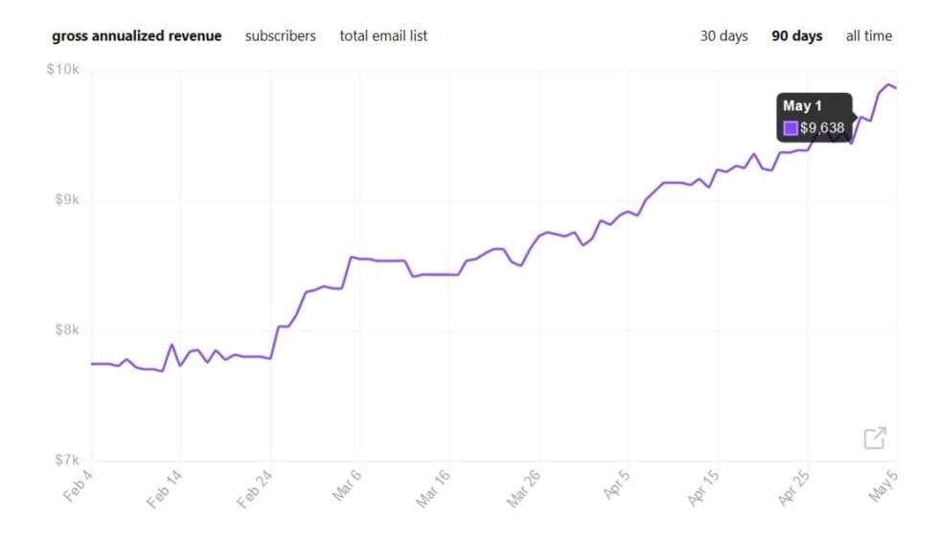Click the May 1 tooltip heading
This screenshot has width=939, height=543.
click(x=802, y=106)
